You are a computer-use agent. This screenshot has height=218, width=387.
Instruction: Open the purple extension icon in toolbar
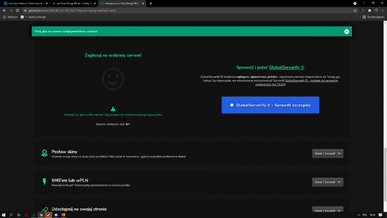point(363,10)
